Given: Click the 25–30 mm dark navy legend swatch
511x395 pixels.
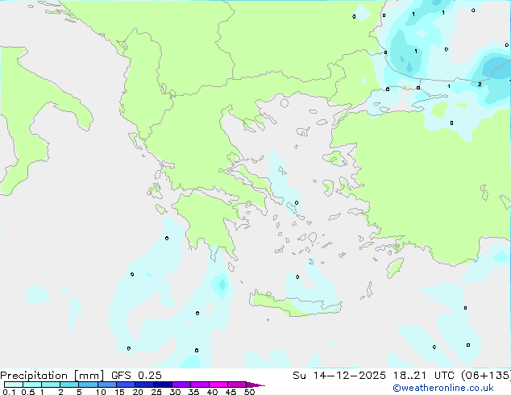Looking at the screenshot, I should tap(163, 385).
